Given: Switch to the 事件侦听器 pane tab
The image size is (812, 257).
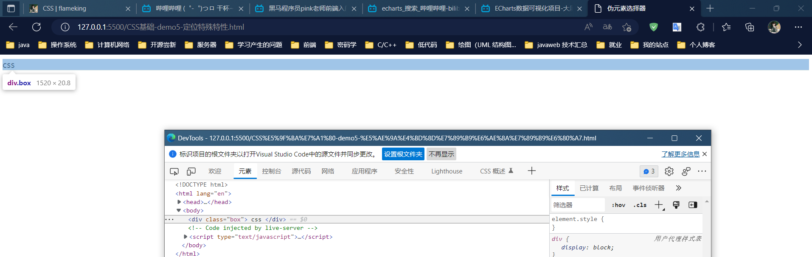Looking at the screenshot, I should [649, 188].
